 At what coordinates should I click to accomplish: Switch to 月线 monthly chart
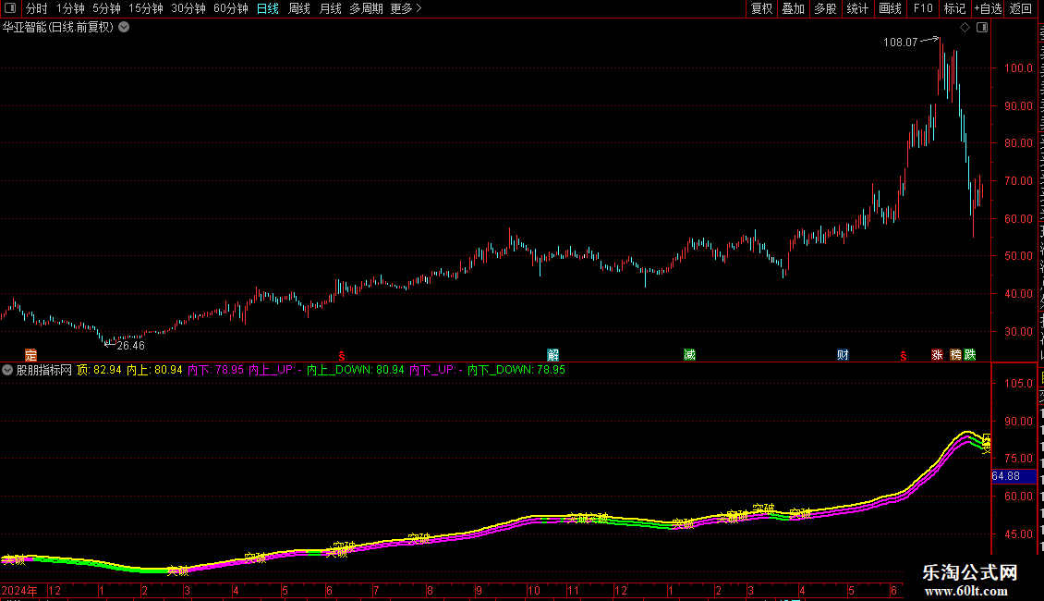pos(330,8)
